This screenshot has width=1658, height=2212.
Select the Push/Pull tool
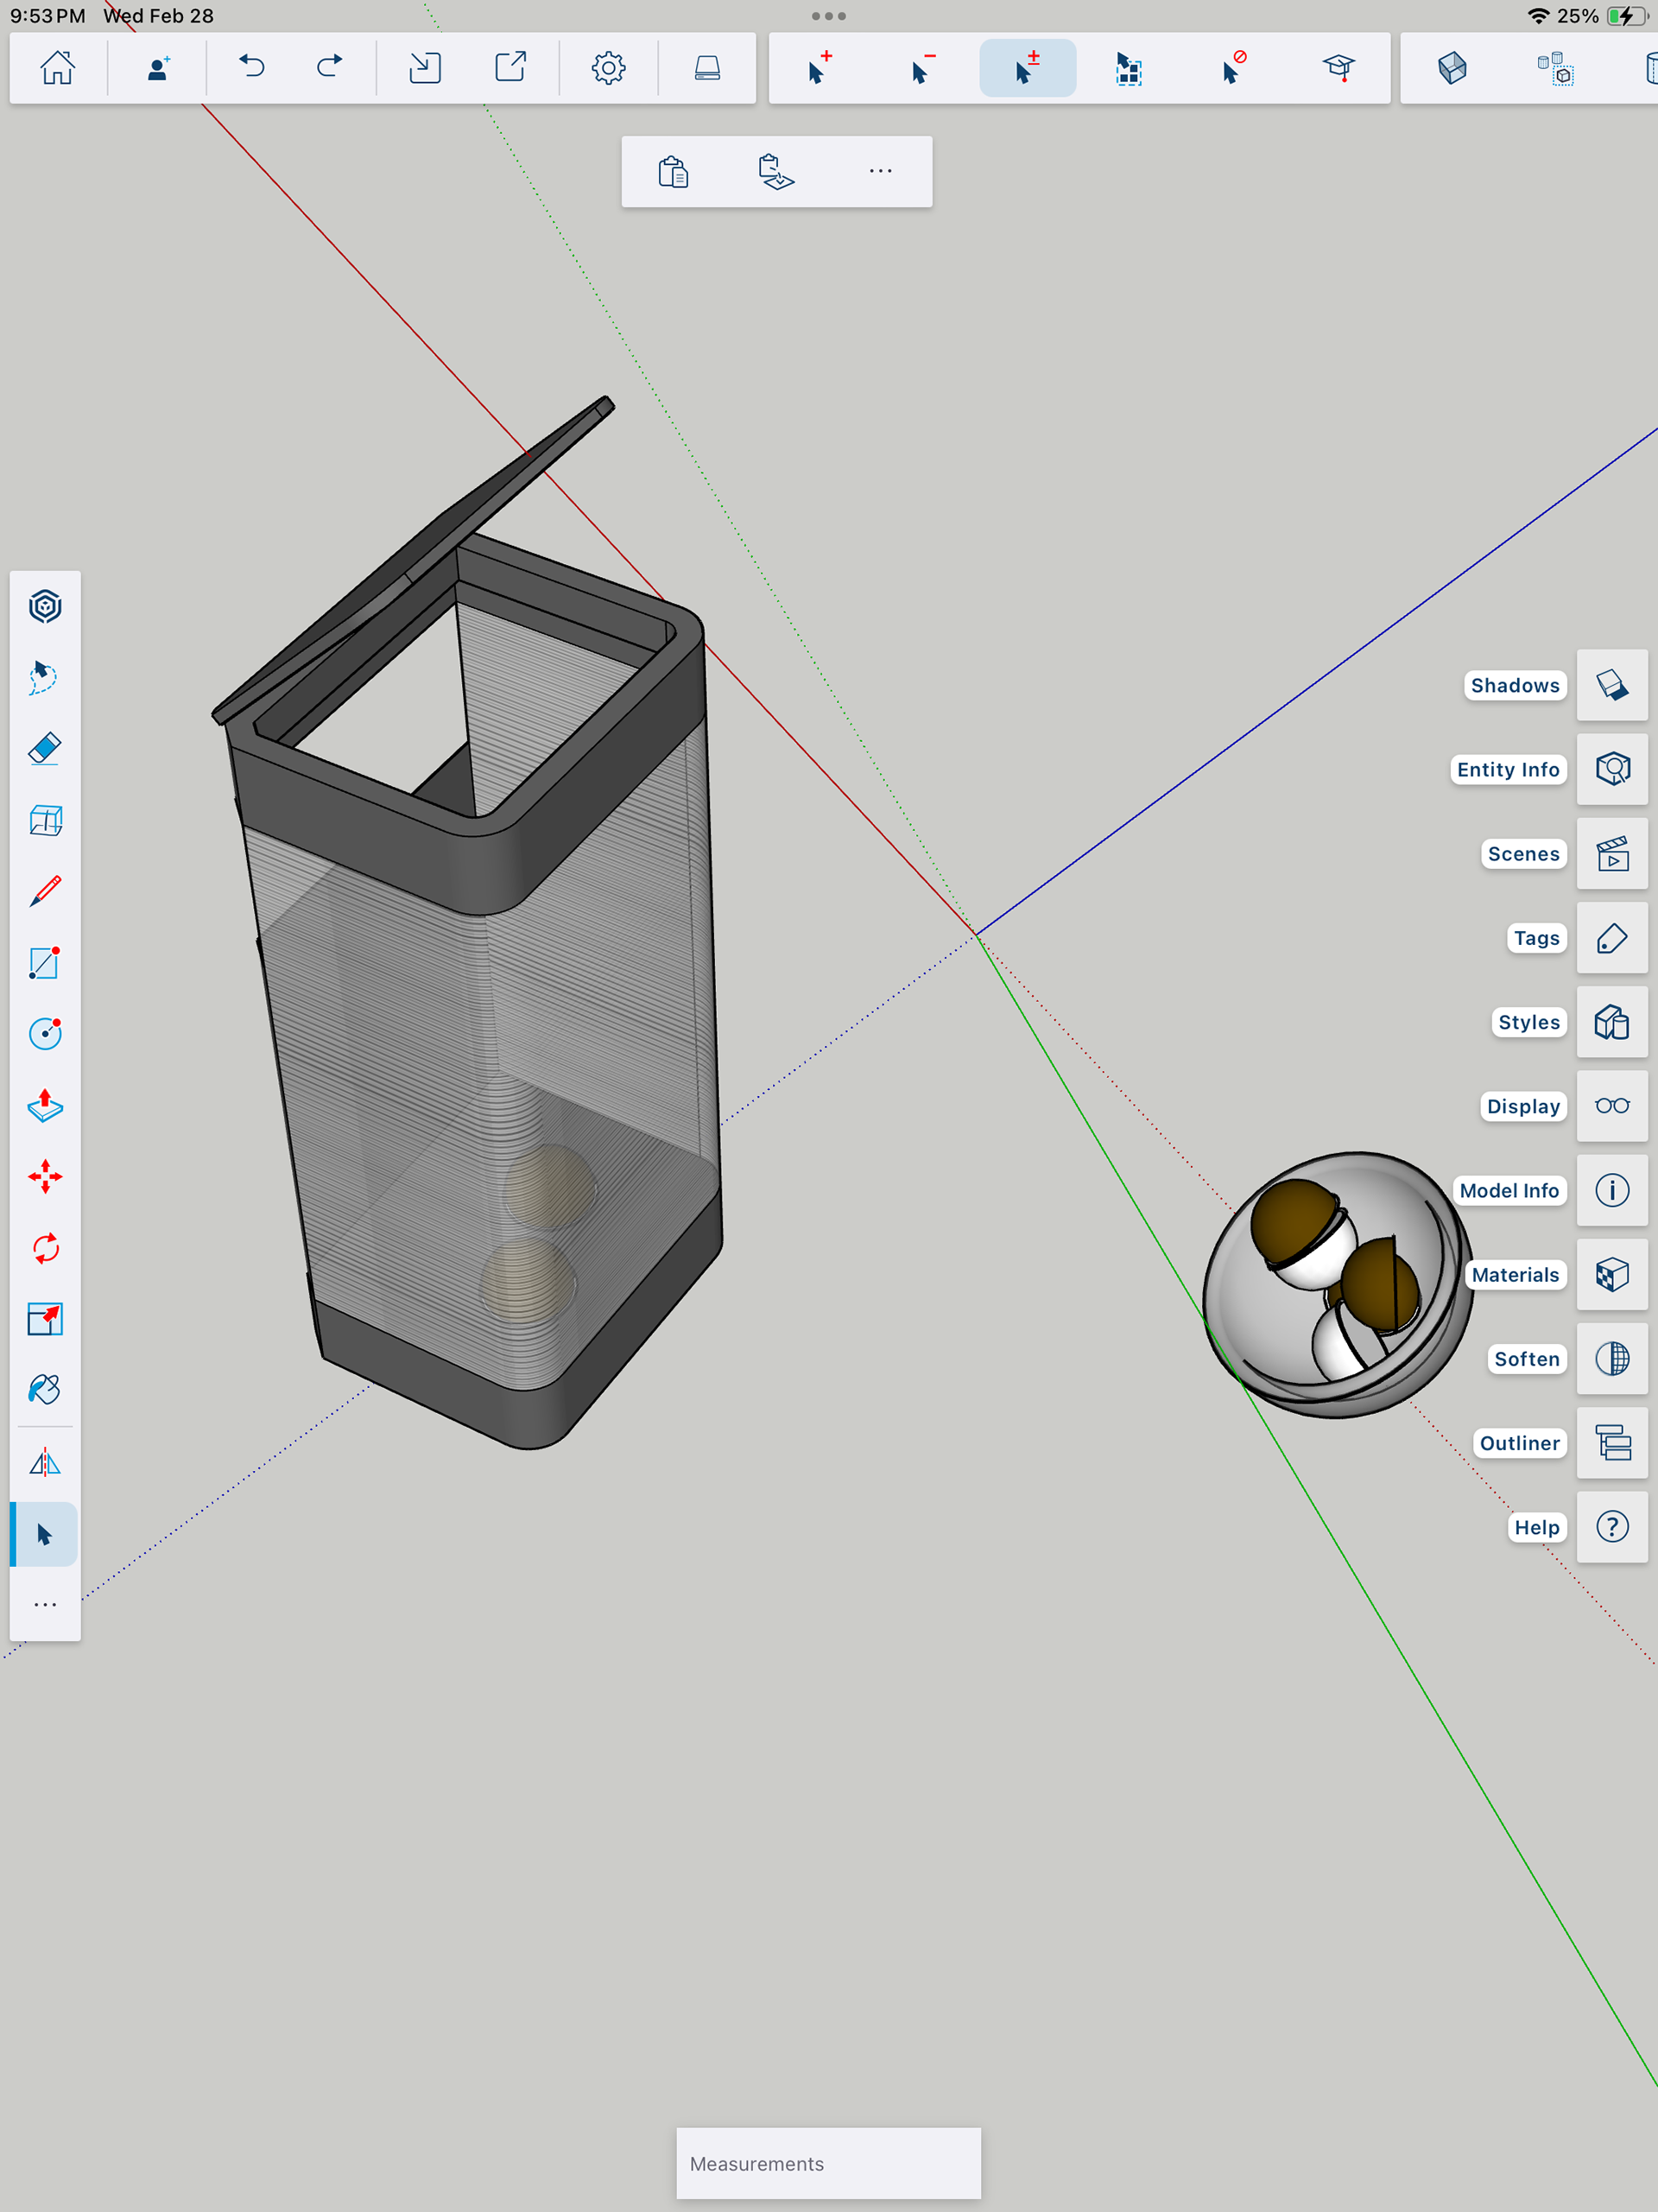coord(45,1106)
